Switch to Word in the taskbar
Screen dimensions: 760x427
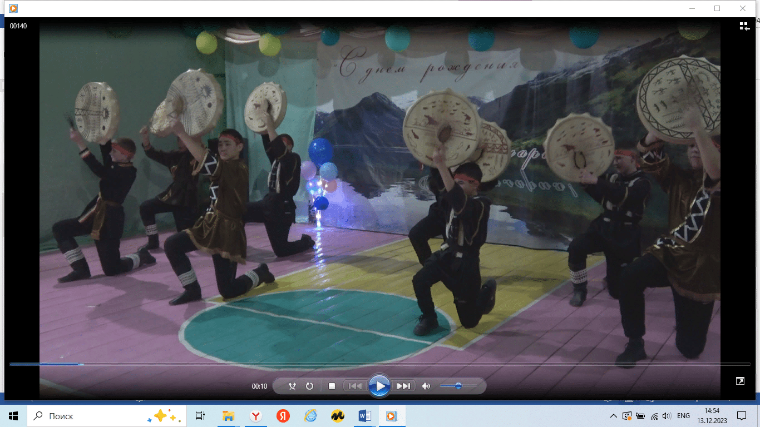364,416
